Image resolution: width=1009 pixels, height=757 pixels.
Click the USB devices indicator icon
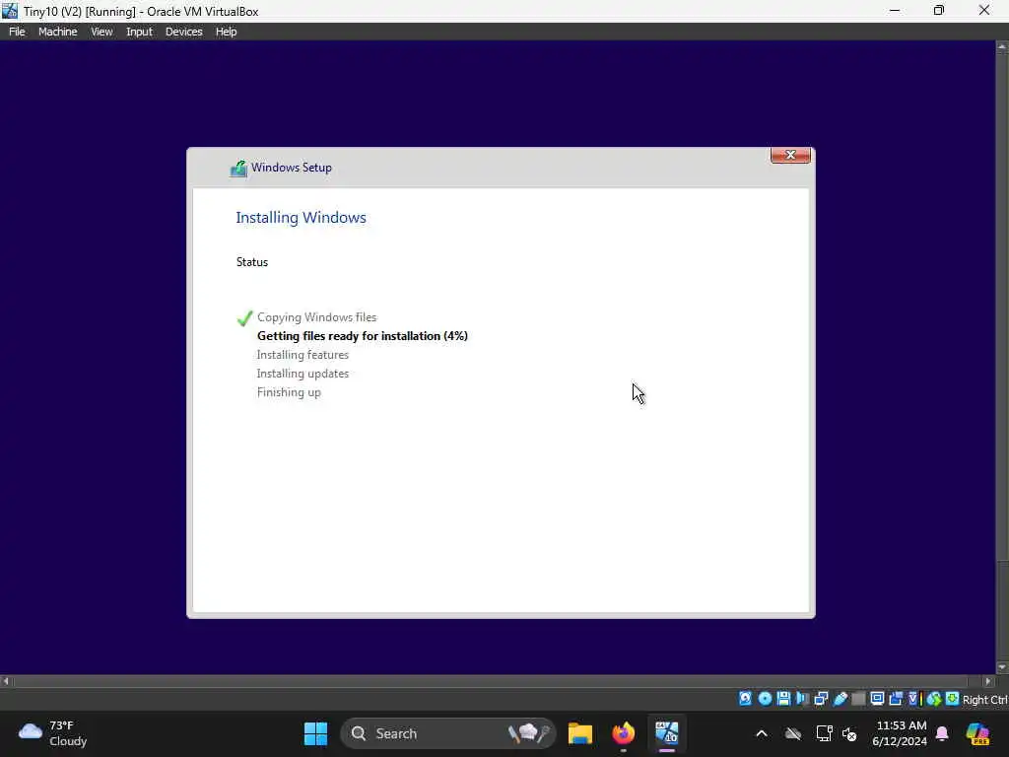coord(840,699)
